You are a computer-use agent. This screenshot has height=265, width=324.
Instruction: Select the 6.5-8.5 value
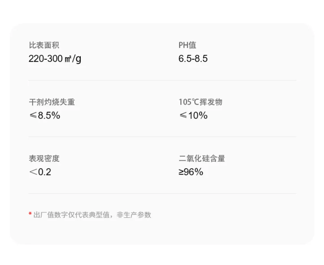coord(193,59)
